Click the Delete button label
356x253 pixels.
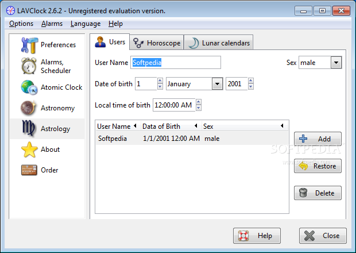[x=324, y=193]
